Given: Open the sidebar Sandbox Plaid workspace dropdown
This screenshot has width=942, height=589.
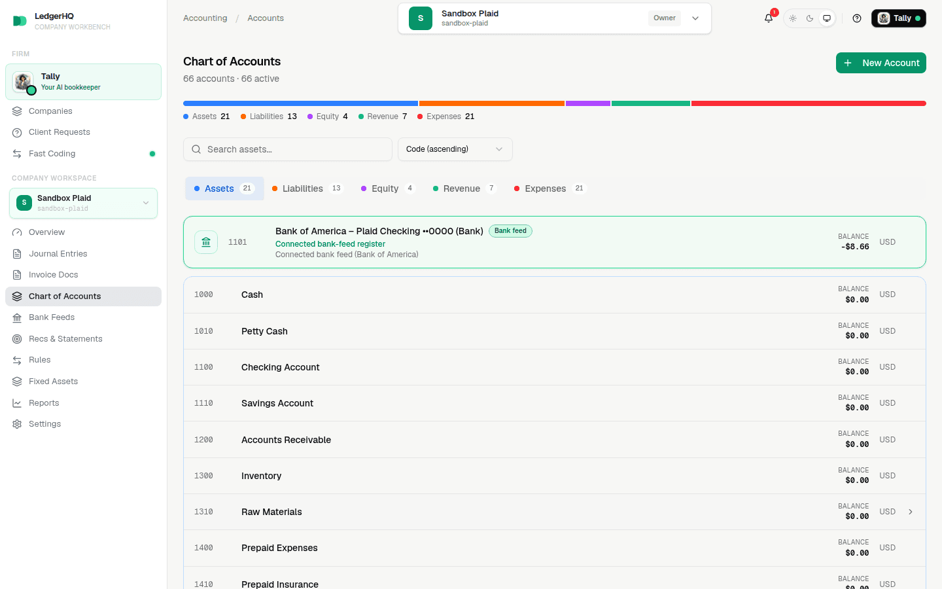Looking at the screenshot, I should 83,203.
